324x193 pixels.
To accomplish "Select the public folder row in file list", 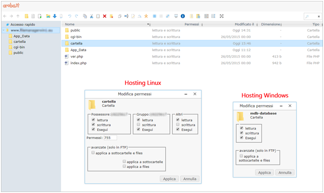I will click(x=192, y=30).
